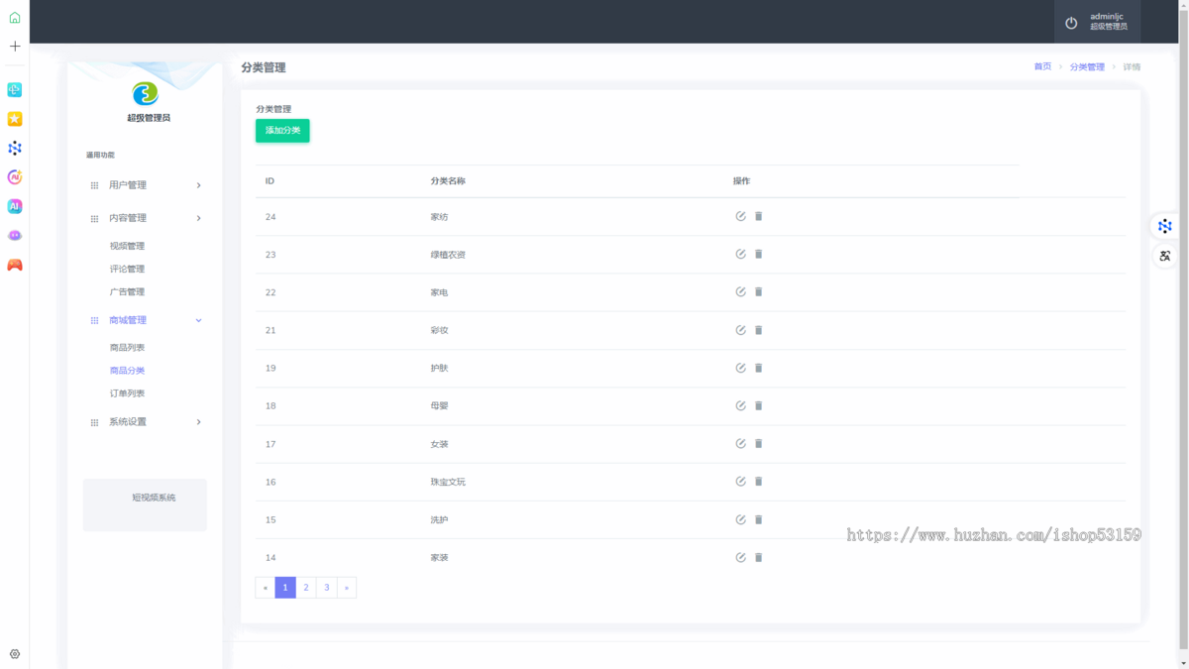Go to page 2 in pagination
The height and width of the screenshot is (669, 1189).
coord(306,588)
